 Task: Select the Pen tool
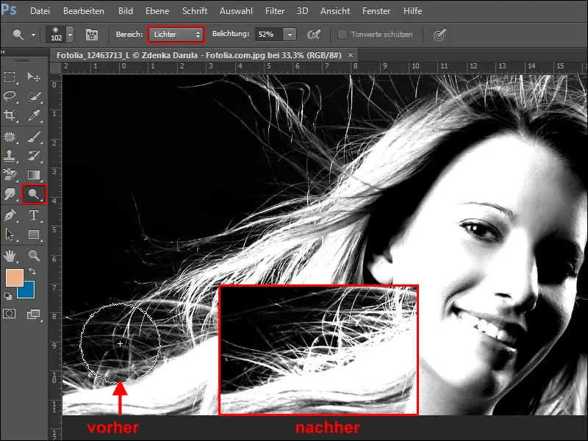coord(10,215)
